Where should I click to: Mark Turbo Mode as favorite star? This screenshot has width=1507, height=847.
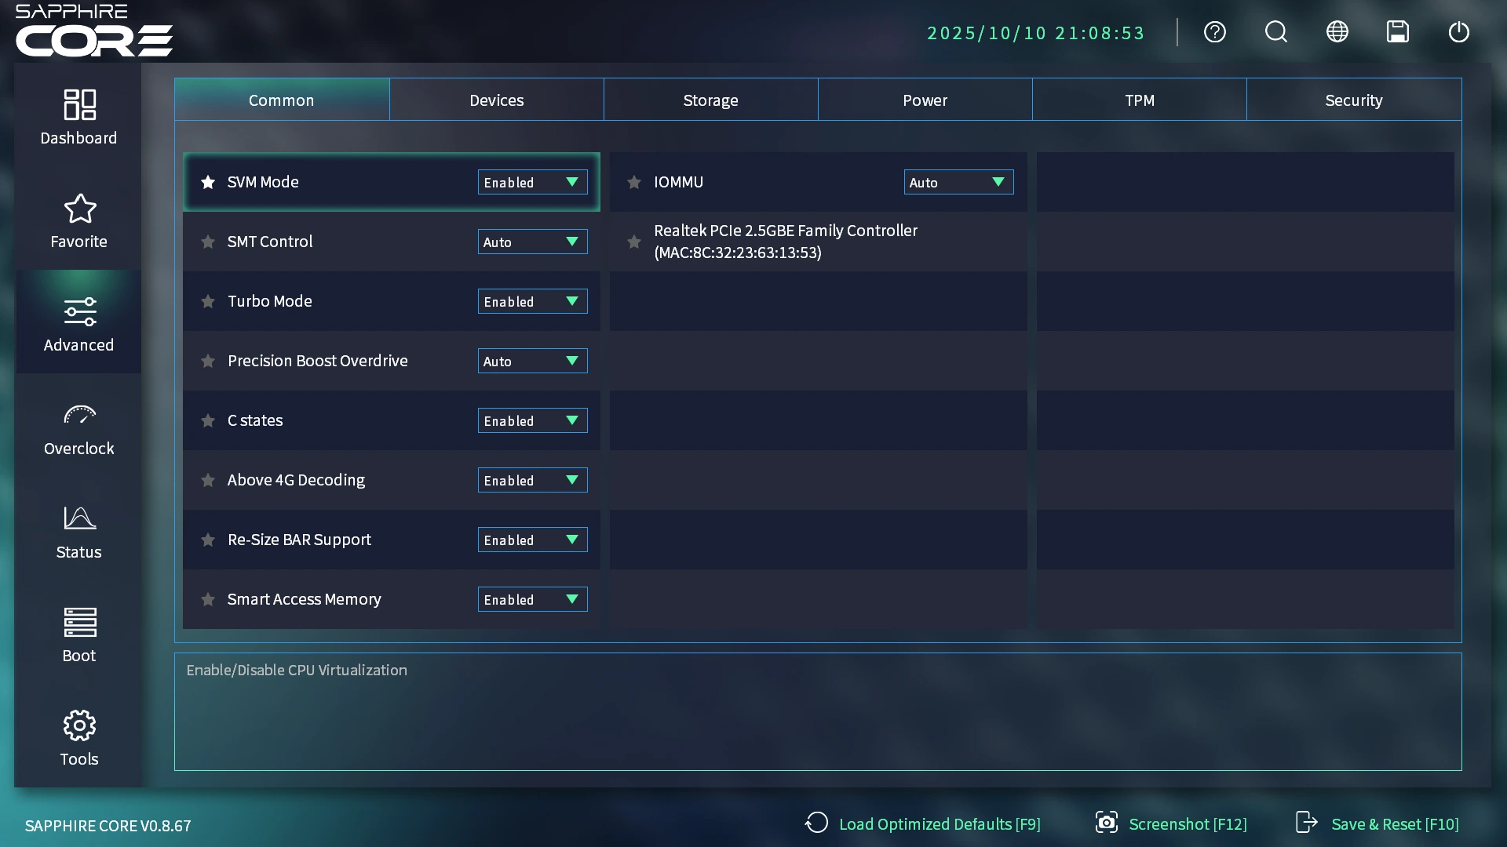click(208, 301)
